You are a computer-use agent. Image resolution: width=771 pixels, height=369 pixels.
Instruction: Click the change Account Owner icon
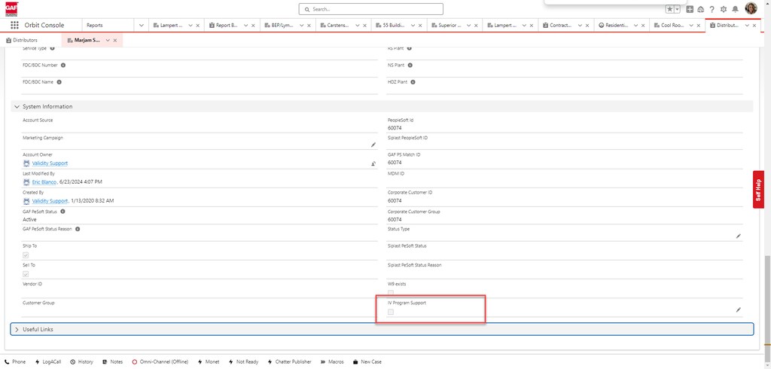pos(373,163)
